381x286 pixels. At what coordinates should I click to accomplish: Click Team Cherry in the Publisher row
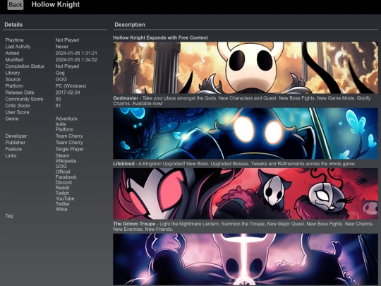(69, 143)
